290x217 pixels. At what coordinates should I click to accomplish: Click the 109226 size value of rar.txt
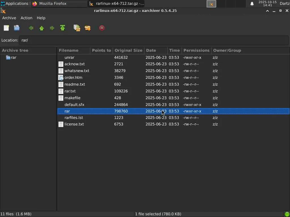[121, 91]
